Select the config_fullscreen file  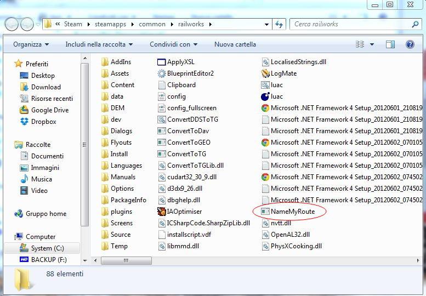coord(187,108)
